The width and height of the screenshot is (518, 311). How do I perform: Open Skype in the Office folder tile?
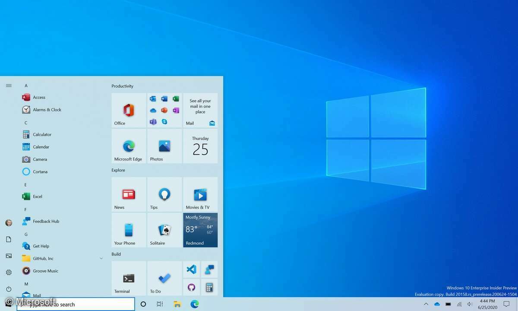[x=164, y=122]
